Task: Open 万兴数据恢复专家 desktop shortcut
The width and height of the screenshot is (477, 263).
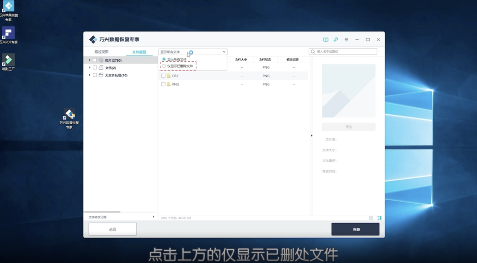Action: [69, 119]
